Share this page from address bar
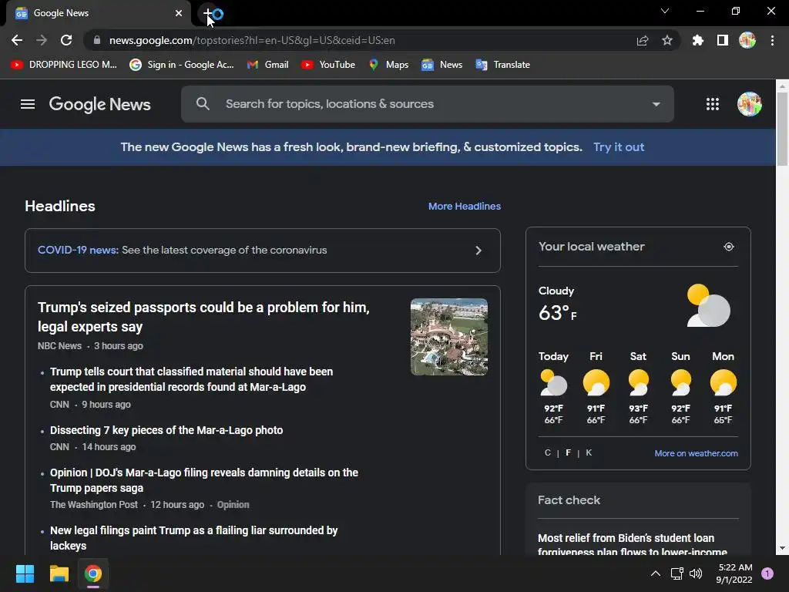Screen dimensions: 789x592 coord(643,40)
